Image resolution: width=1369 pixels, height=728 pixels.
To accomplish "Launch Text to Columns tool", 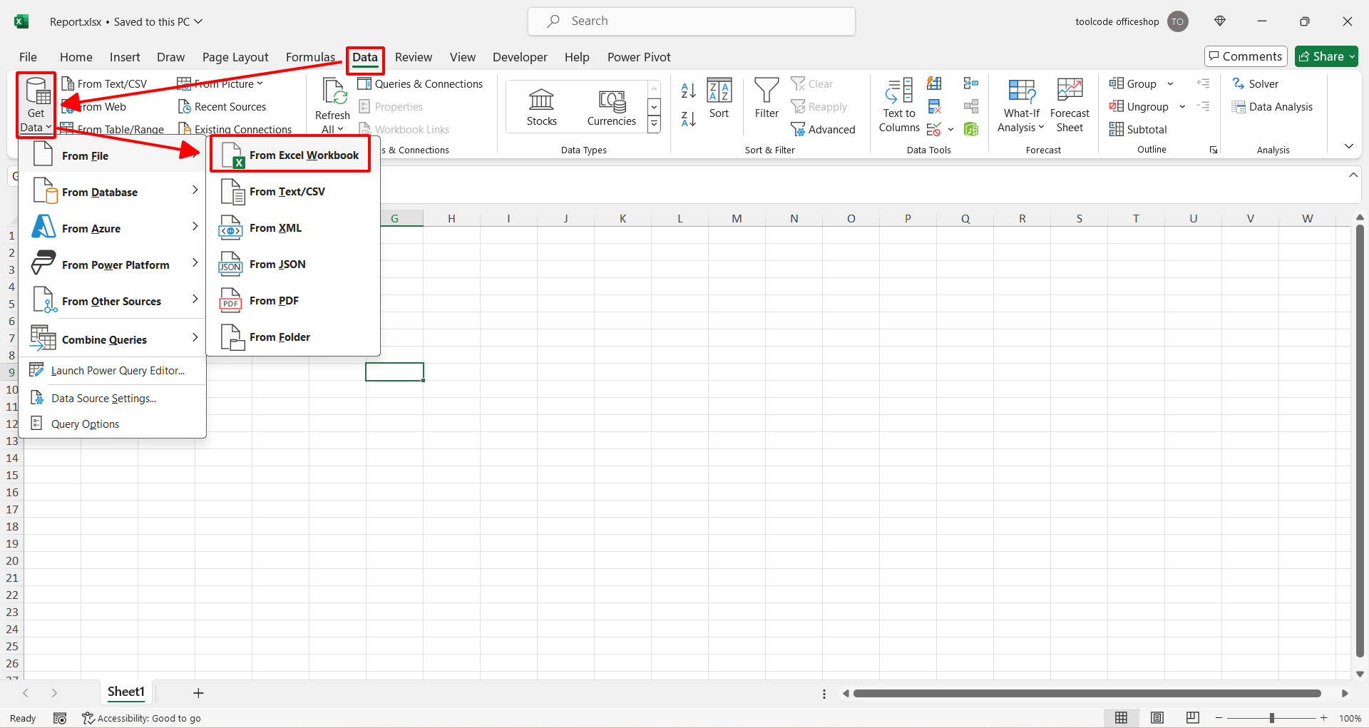I will tap(899, 106).
